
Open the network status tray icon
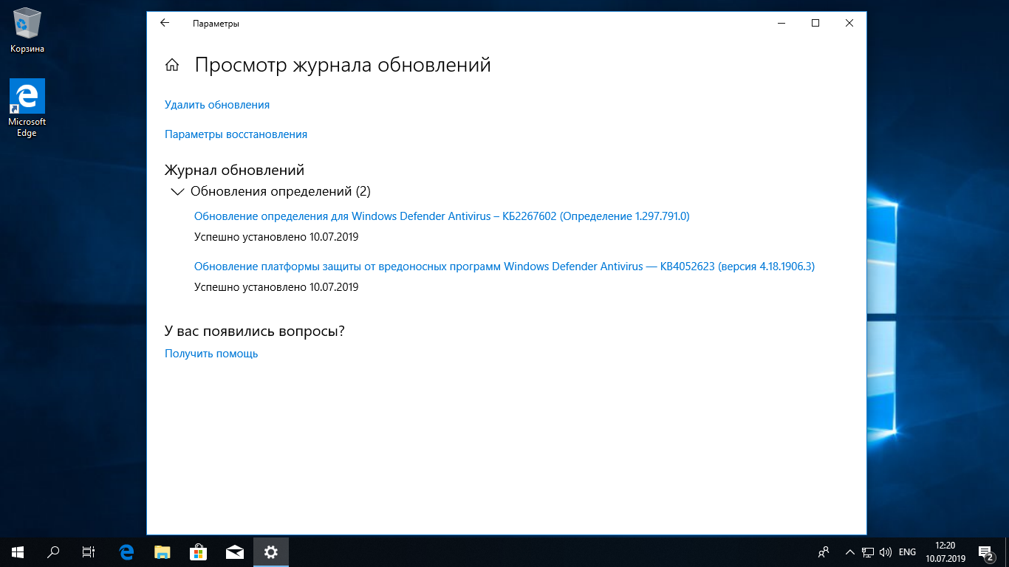(869, 551)
